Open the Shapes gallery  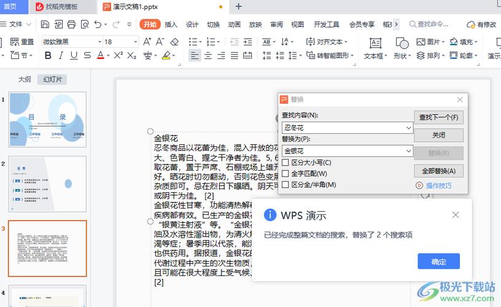402,49
